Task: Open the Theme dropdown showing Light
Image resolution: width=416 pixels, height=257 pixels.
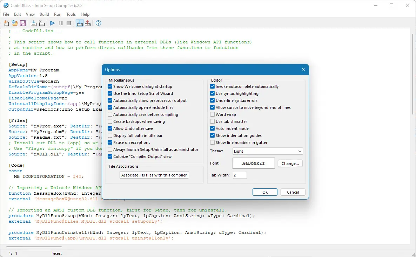Action: [x=268, y=151]
